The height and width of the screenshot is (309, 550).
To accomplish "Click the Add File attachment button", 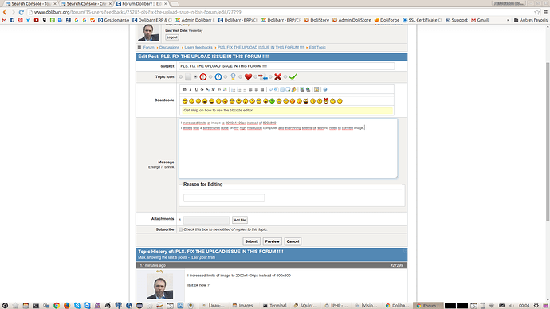I will click(240, 220).
